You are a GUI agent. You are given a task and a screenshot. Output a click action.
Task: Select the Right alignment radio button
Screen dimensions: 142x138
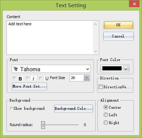point(106,122)
